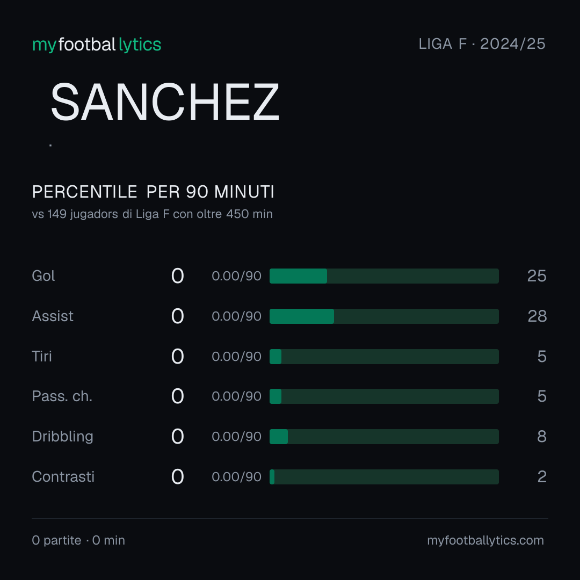This screenshot has height=580, width=580.
Task: Click the Pass. ch. percentile bar
Action: 384,396
